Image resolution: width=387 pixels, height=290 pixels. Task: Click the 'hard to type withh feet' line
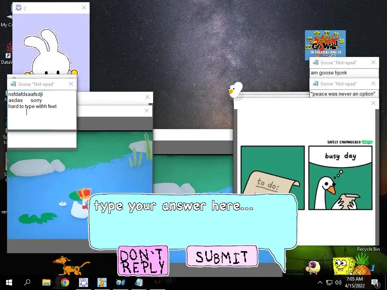pos(33,106)
